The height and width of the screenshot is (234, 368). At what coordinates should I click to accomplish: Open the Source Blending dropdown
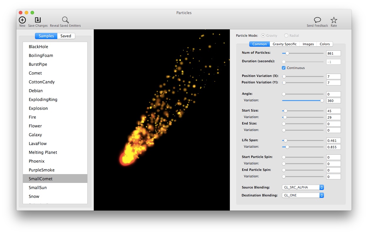point(303,187)
